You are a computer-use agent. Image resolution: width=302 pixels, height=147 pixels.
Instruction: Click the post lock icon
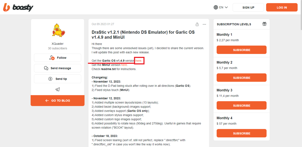pyautogui.click(x=197, y=24)
